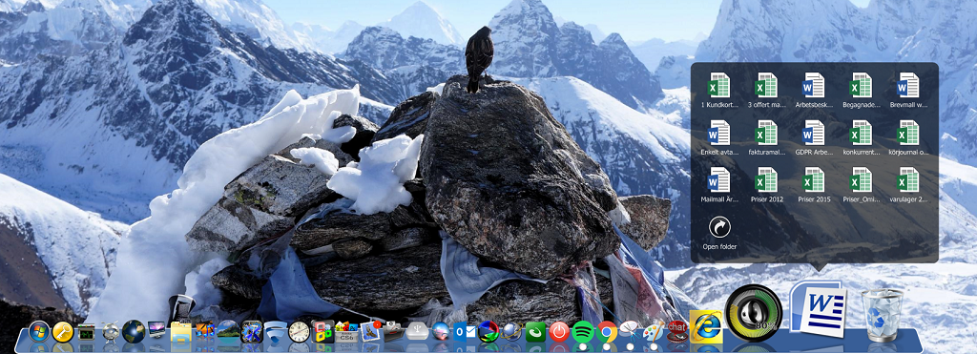Image resolution: width=977 pixels, height=354 pixels.
Task: Open the Priser 2015 spreadsheet
Action: coord(814,186)
